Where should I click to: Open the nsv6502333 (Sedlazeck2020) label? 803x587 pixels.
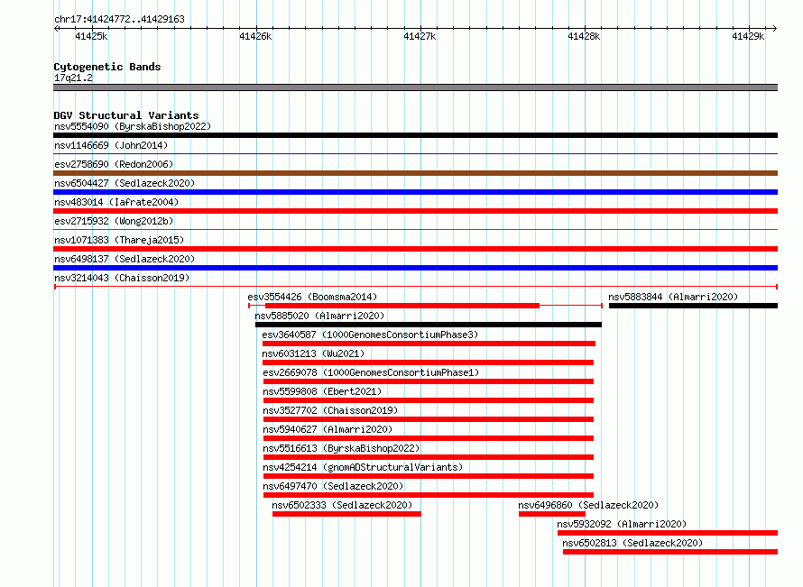pos(342,505)
